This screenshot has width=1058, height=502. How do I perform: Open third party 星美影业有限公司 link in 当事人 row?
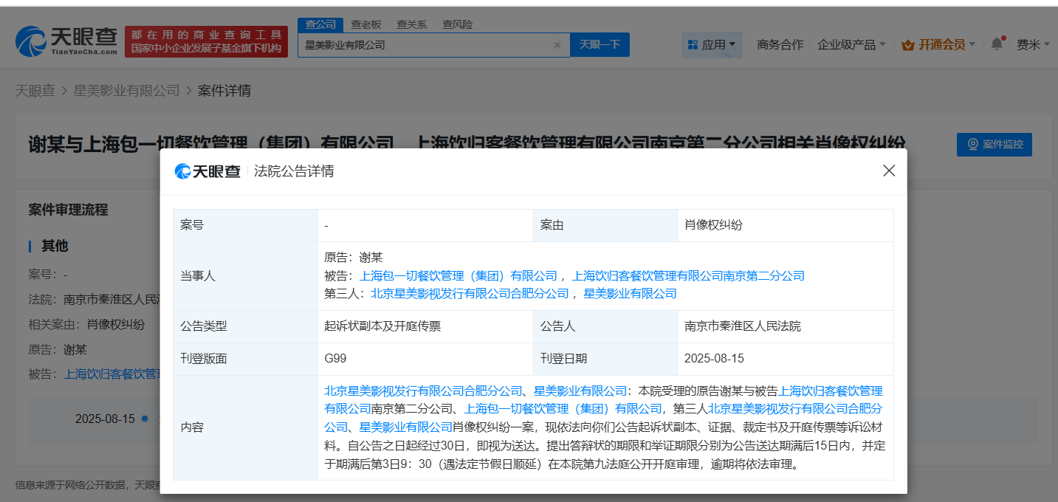pos(630,294)
